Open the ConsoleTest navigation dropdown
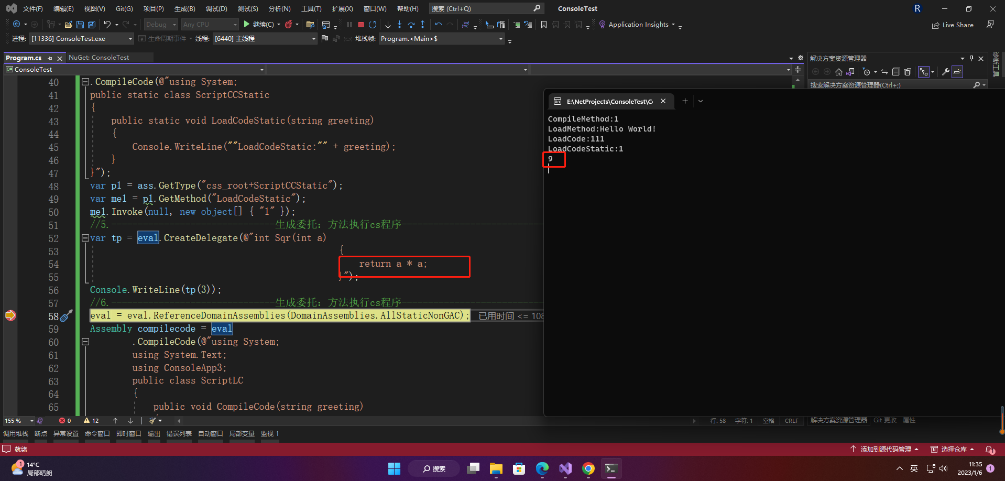This screenshot has width=1005, height=481. pos(135,69)
